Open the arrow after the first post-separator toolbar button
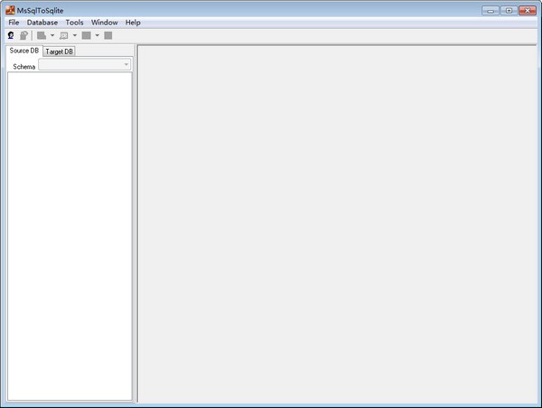Viewport: 542px width, 408px height. click(x=52, y=35)
